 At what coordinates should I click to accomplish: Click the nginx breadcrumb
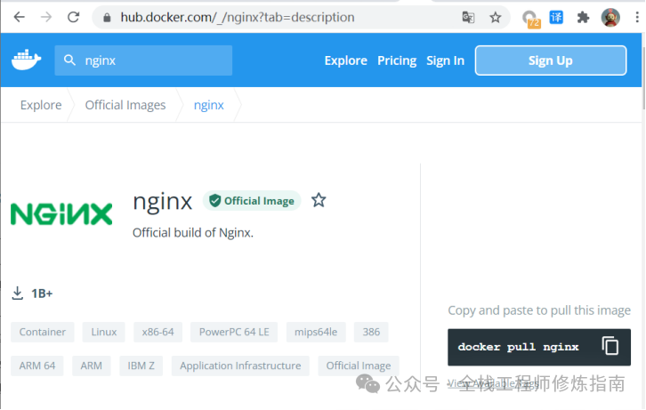pos(208,105)
